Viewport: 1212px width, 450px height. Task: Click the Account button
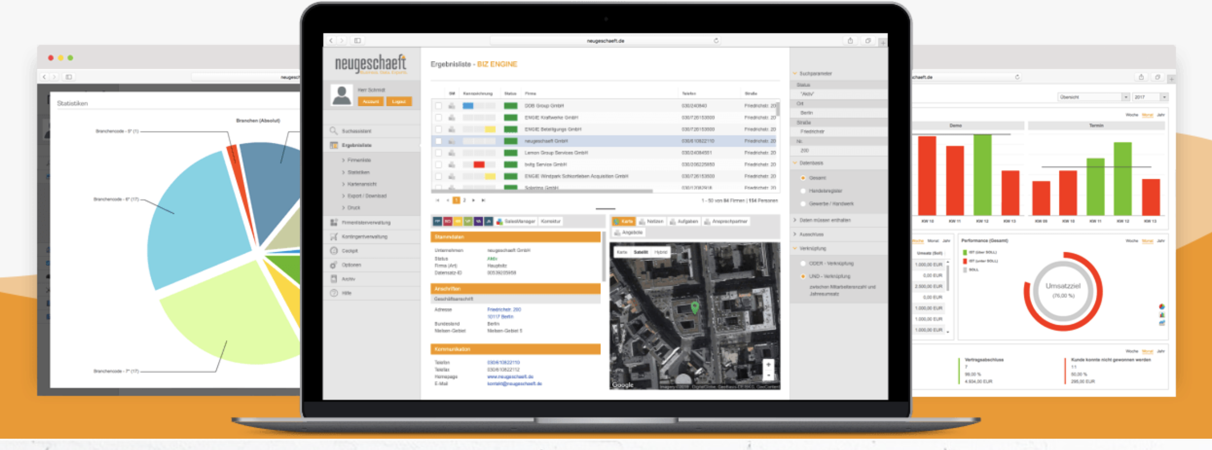coord(371,102)
